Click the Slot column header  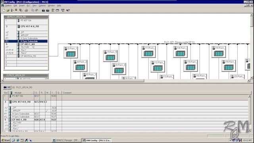pyautogui.click(x=6, y=93)
